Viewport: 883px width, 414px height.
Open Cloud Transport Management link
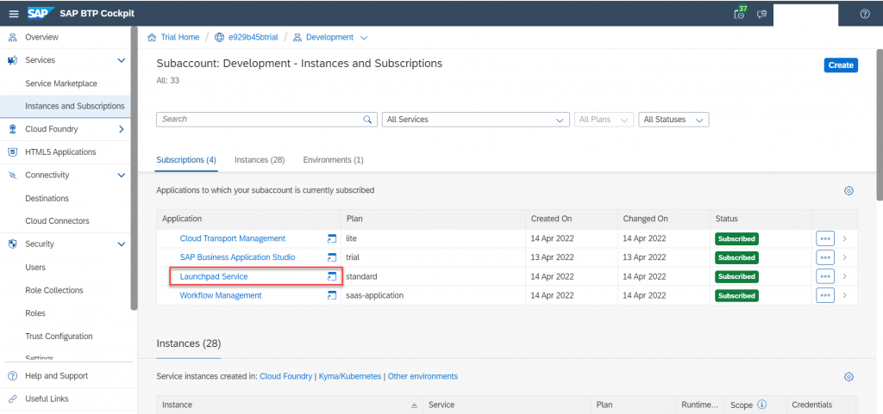233,238
